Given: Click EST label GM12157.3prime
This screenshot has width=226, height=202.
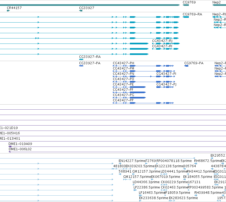Looking at the screenshot, I should pyautogui.click(x=146, y=171).
